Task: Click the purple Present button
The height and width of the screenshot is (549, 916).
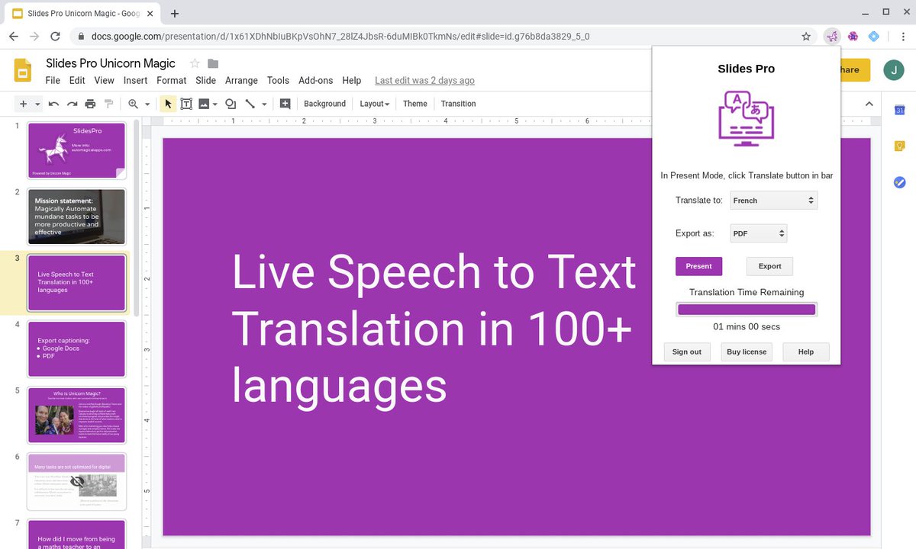Action: [x=698, y=266]
